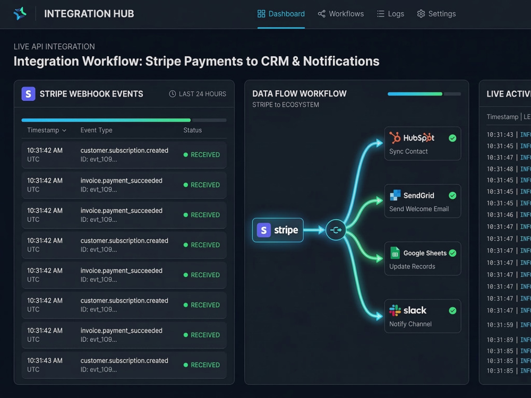Click the 10:31:48 live activity log entry
Screen dimensions: 531x398
click(x=509, y=169)
